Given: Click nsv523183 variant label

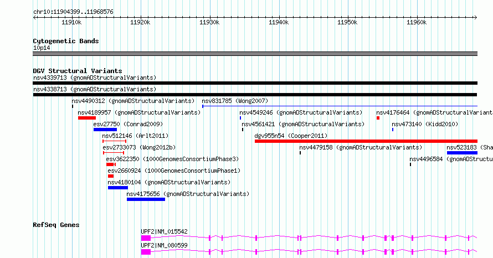Looking at the screenshot, I should coord(469,147).
